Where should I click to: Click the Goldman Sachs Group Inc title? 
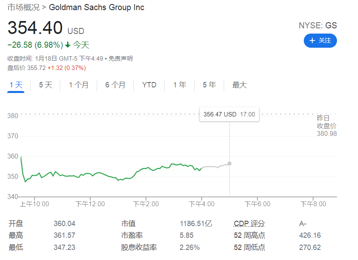coord(97,7)
